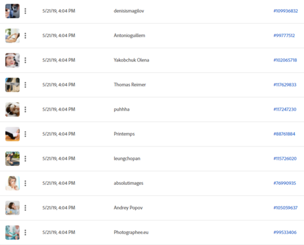Open three-dot menu for absolutimages row
The width and height of the screenshot is (304, 245).
point(25,183)
